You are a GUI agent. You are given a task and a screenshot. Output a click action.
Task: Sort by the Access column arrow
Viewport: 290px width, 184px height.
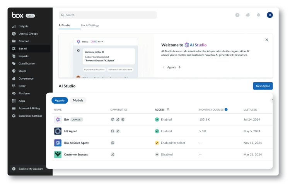(x=168, y=109)
